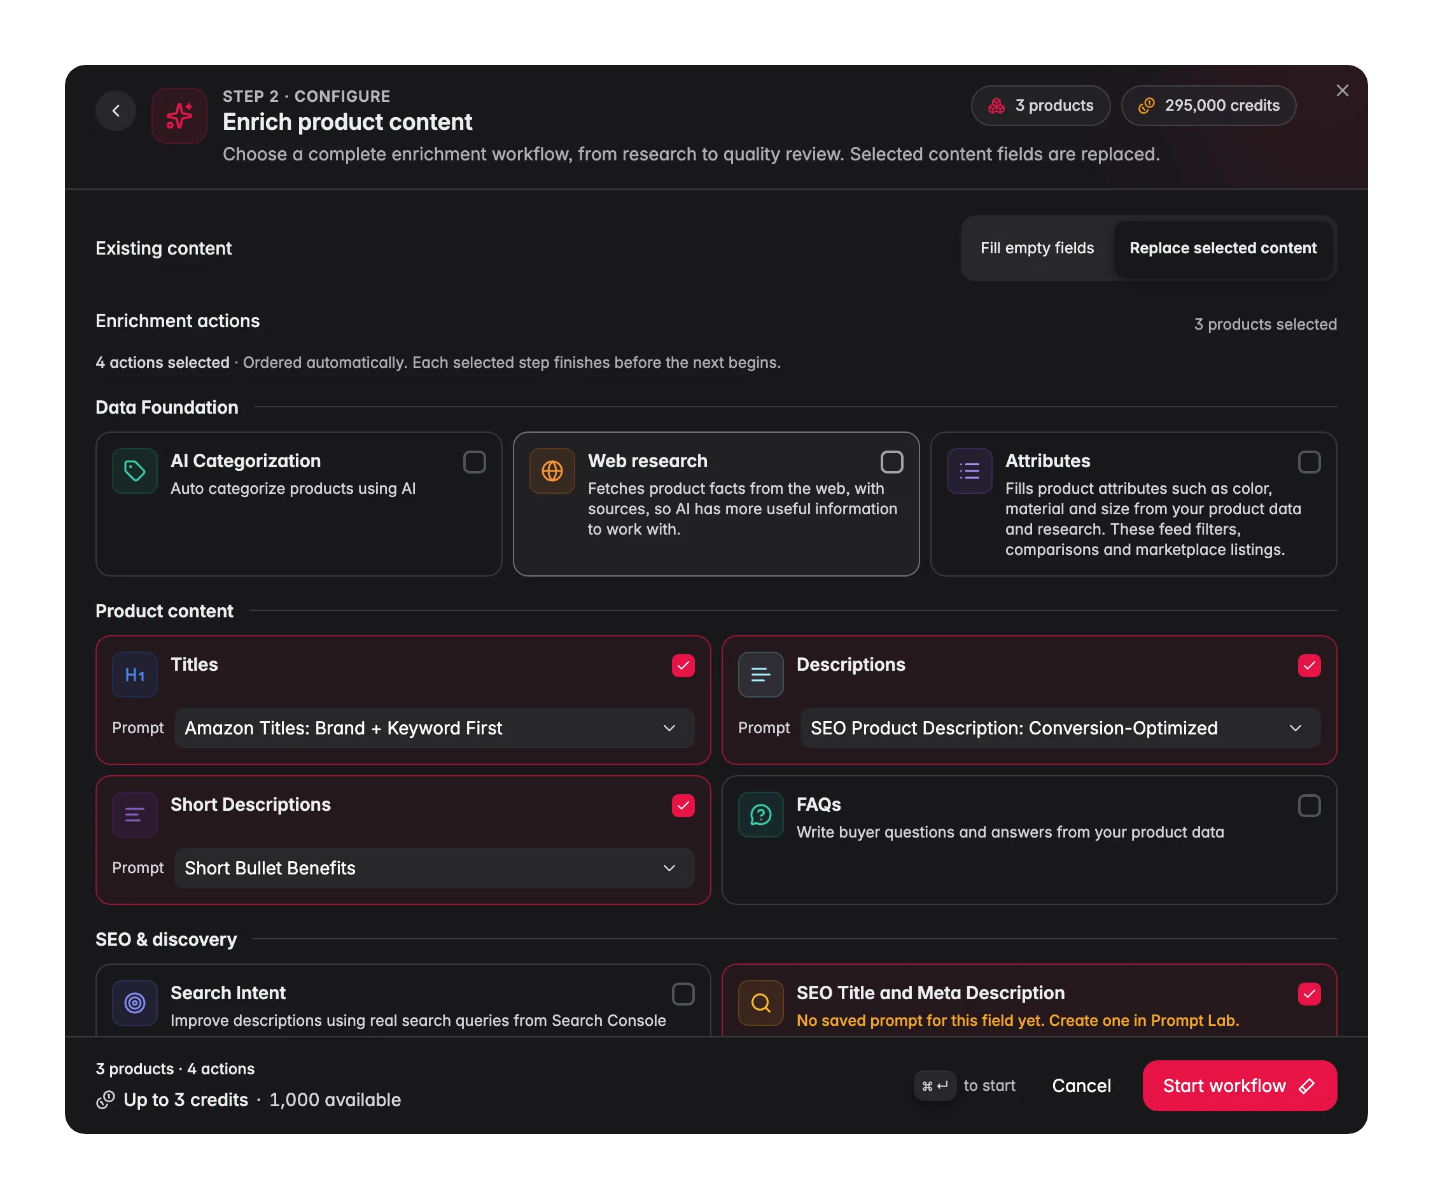
Task: Click the FAQs question bubble icon
Action: (x=760, y=815)
